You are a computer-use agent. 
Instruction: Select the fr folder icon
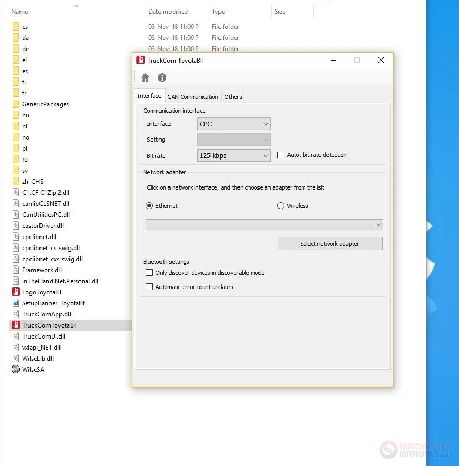click(x=16, y=93)
